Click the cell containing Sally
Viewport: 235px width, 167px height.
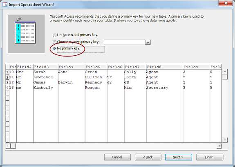coord(135,72)
